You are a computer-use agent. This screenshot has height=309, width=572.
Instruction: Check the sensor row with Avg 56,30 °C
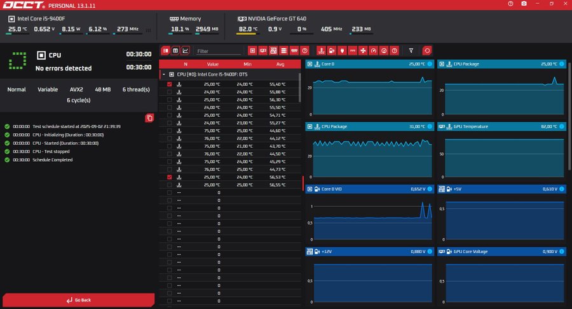click(x=169, y=100)
